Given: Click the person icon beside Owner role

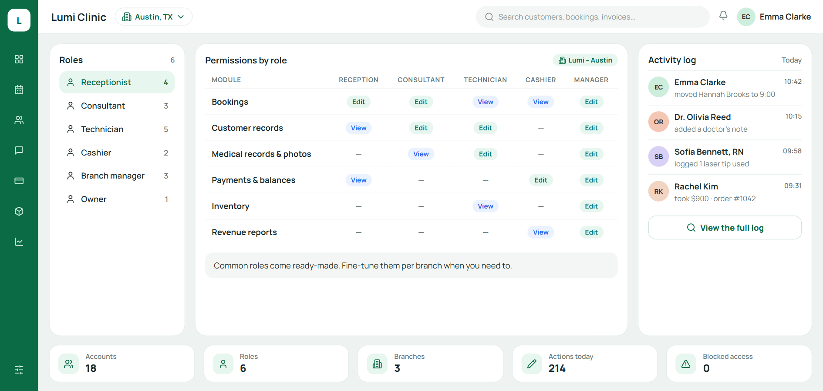Looking at the screenshot, I should coord(71,199).
